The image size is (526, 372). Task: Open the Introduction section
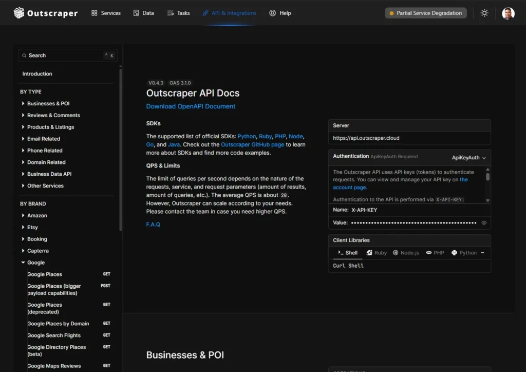[x=37, y=73]
